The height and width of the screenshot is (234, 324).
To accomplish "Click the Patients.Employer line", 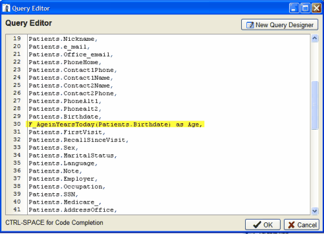I will 63,179.
